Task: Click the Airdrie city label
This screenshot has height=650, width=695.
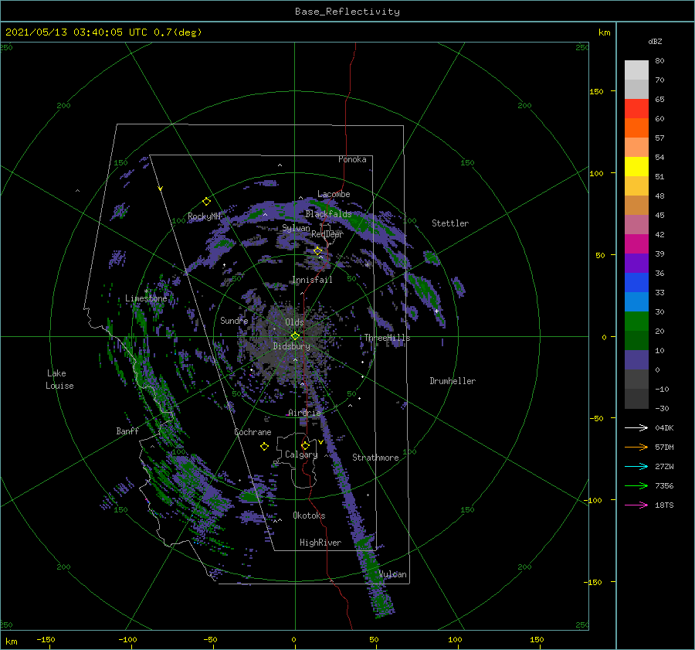Action: [304, 413]
